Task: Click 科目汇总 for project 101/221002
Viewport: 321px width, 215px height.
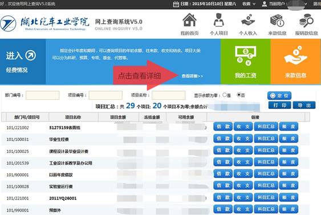Action: [x=266, y=127]
